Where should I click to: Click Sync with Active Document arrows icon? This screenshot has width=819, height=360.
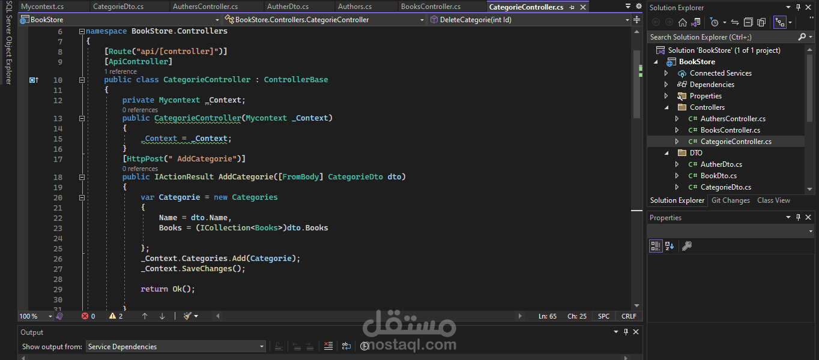734,22
